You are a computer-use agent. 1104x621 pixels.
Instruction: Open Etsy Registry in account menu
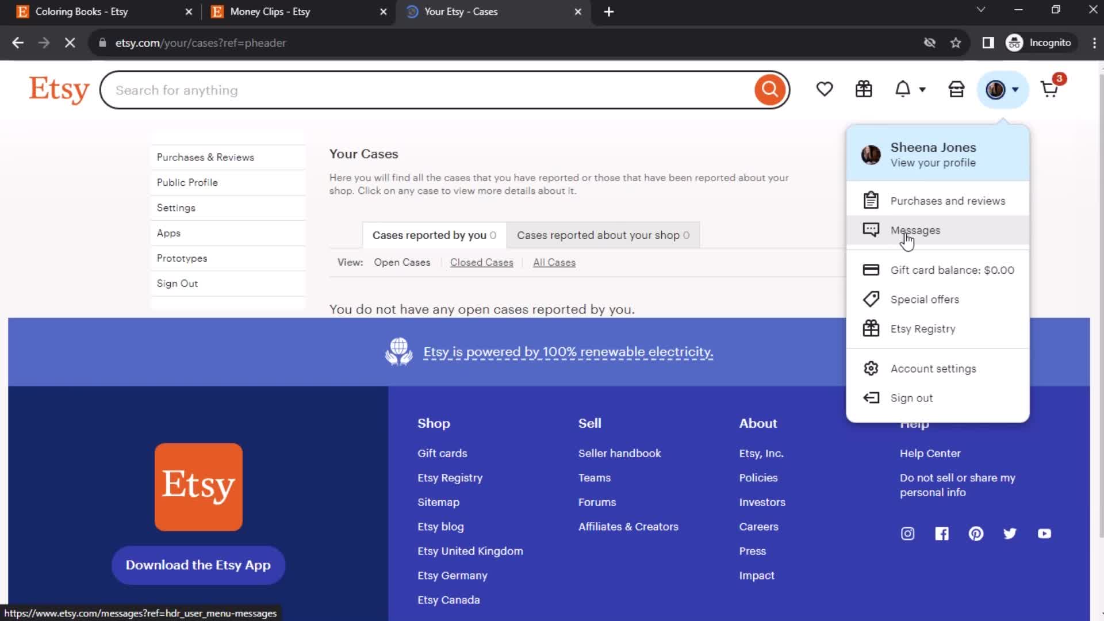[x=938, y=329]
